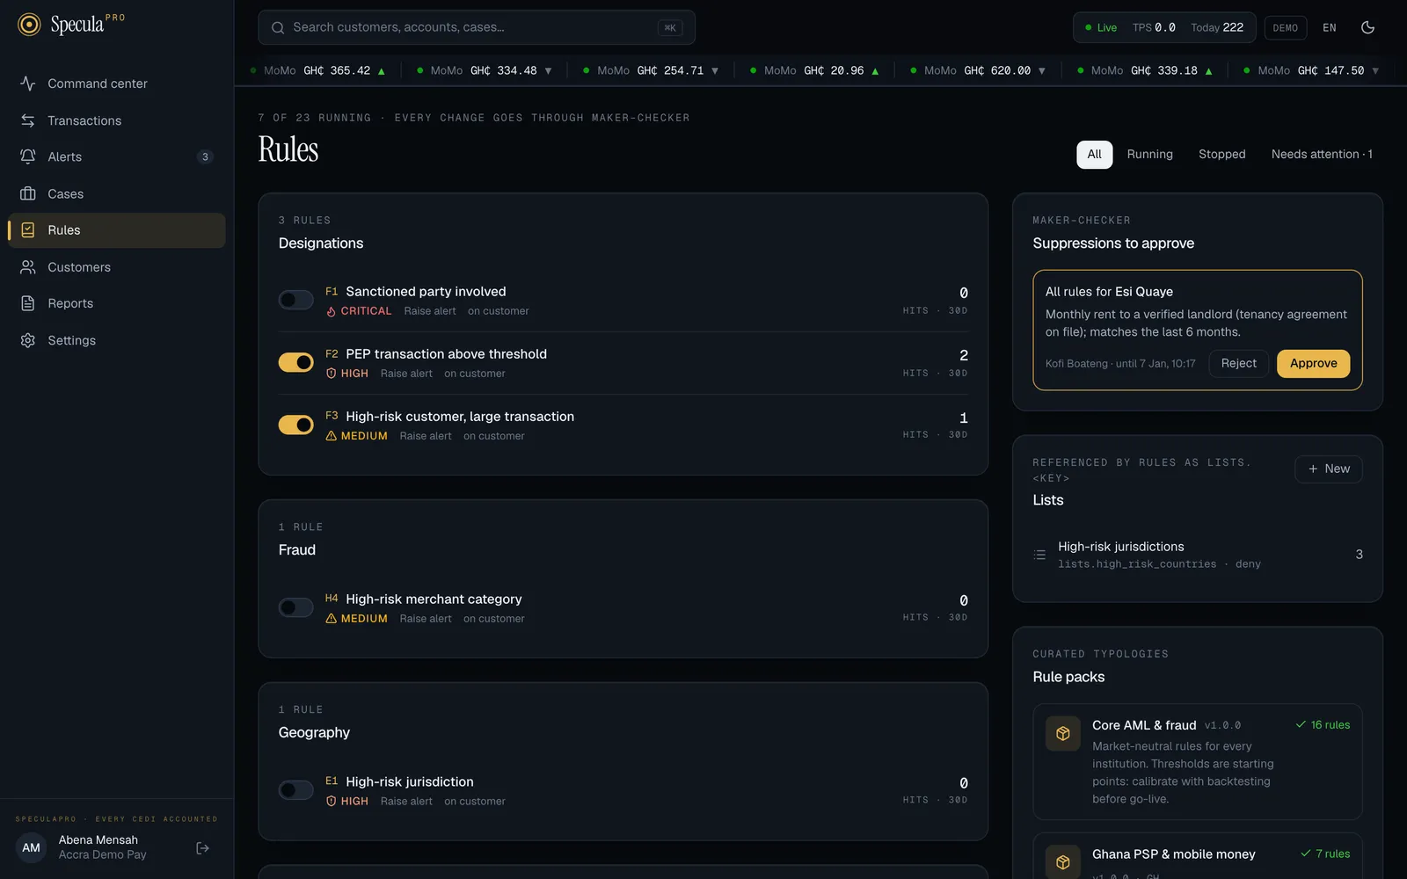
Task: Open the High-risk jurisdictions list row
Action: point(1198,555)
